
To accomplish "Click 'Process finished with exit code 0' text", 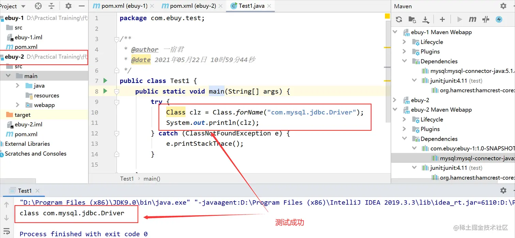I will point(83,234).
